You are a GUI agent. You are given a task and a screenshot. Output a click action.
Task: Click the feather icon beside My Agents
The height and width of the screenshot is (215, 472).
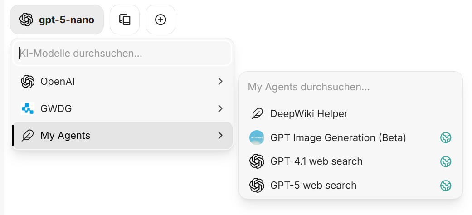click(x=28, y=135)
